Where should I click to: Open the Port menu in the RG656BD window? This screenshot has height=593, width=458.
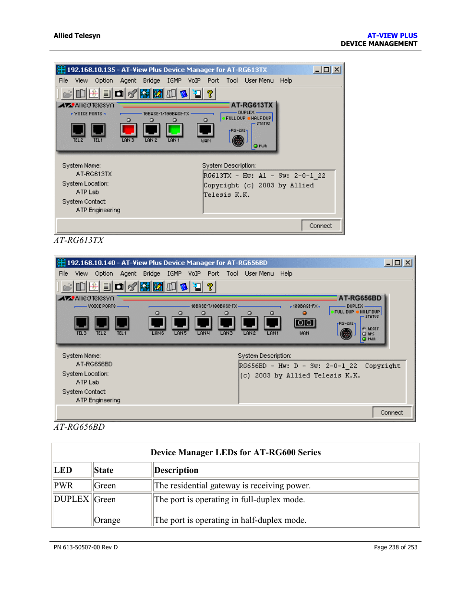point(214,274)
